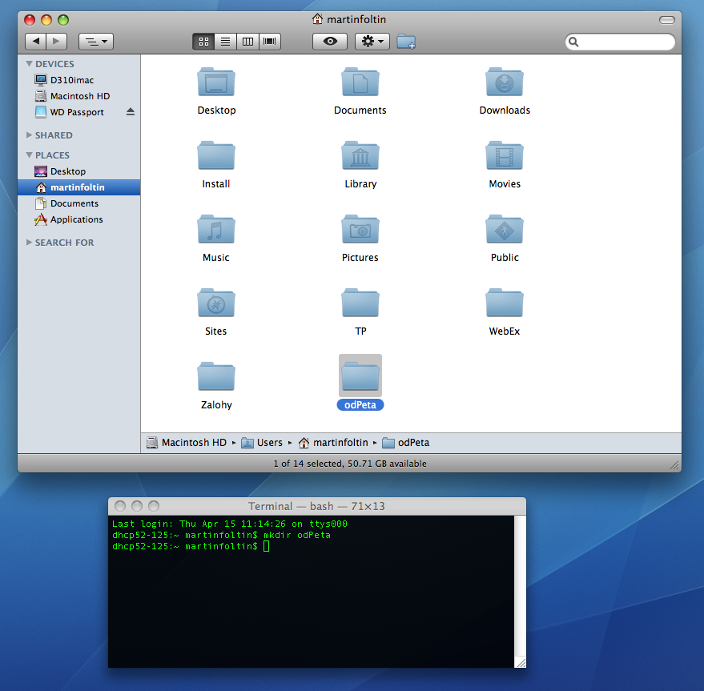Collapse the PLACES sidebar section
This screenshot has width=704, height=691.
[29, 155]
